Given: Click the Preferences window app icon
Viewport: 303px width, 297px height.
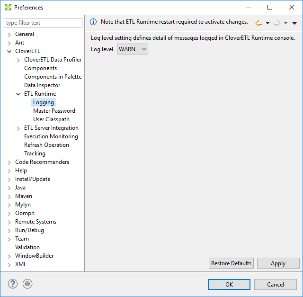Looking at the screenshot, I should (x=8, y=8).
